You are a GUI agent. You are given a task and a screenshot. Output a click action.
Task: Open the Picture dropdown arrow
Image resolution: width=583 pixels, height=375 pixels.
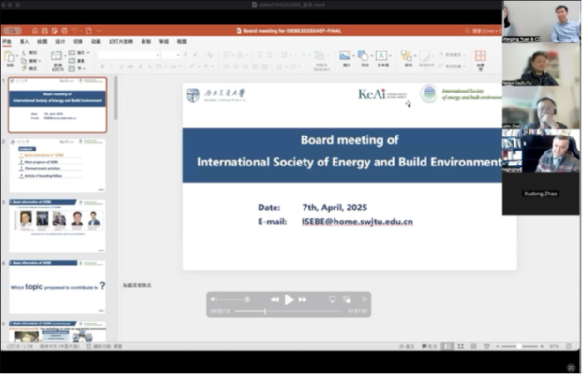(x=352, y=56)
